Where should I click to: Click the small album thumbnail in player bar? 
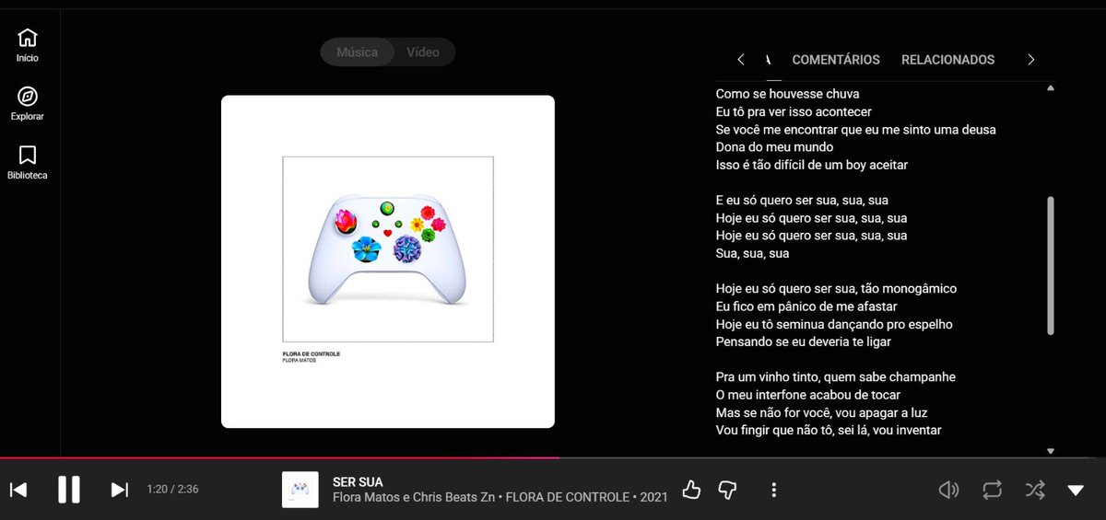pos(300,490)
